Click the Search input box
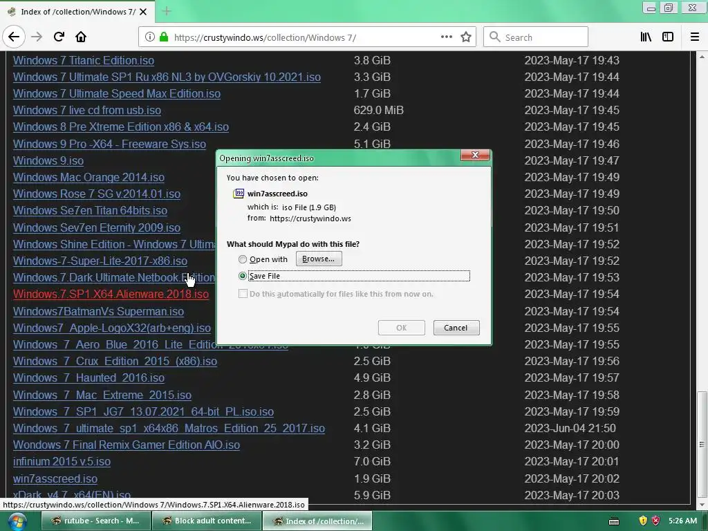This screenshot has width=708, height=531. pos(536,37)
